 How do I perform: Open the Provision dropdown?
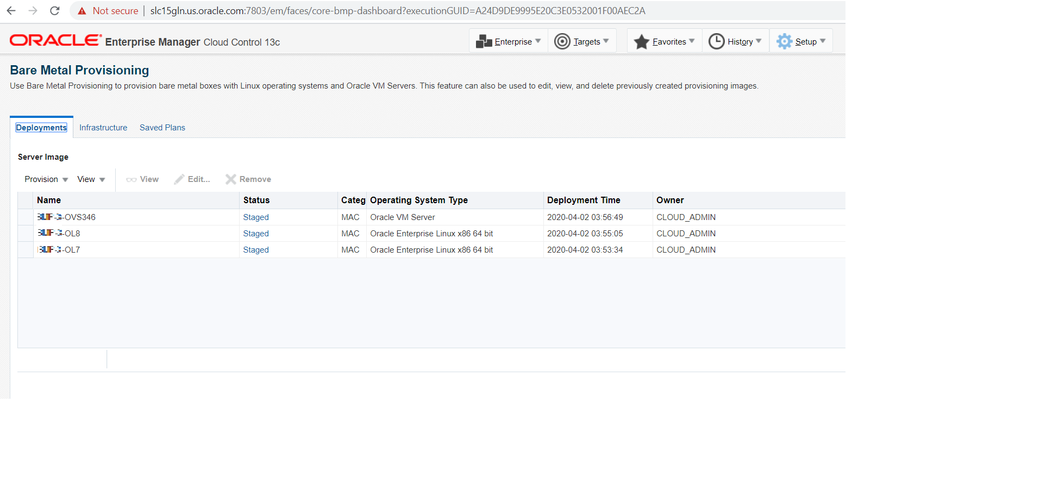tap(46, 179)
